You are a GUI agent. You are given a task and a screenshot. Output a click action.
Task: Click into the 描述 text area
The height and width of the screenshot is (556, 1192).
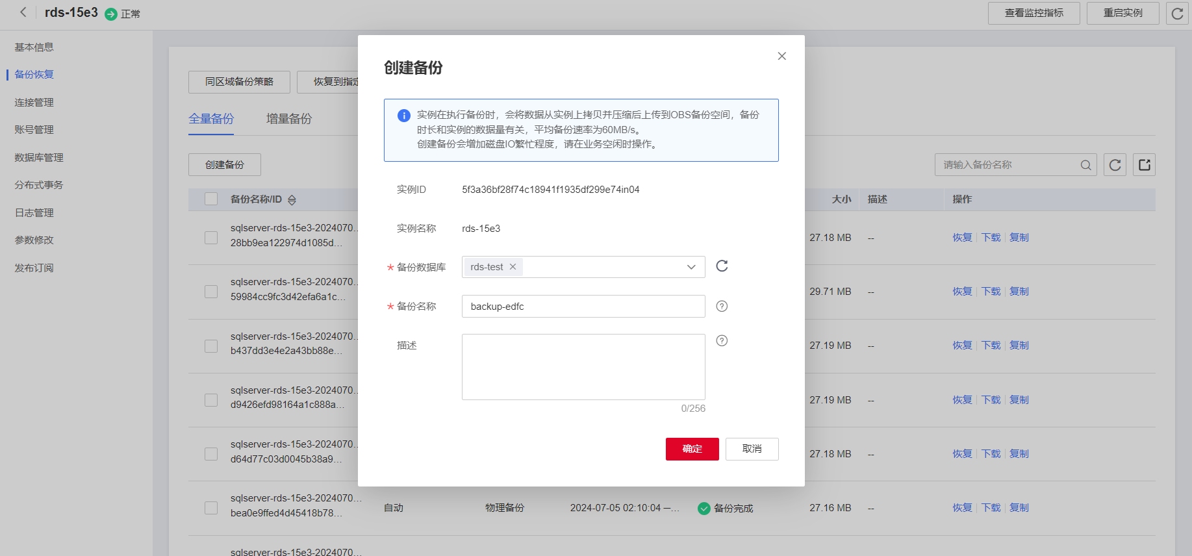583,367
